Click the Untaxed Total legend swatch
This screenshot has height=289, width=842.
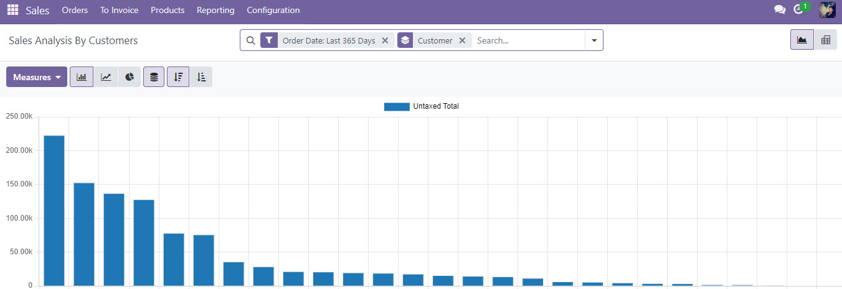(x=397, y=106)
